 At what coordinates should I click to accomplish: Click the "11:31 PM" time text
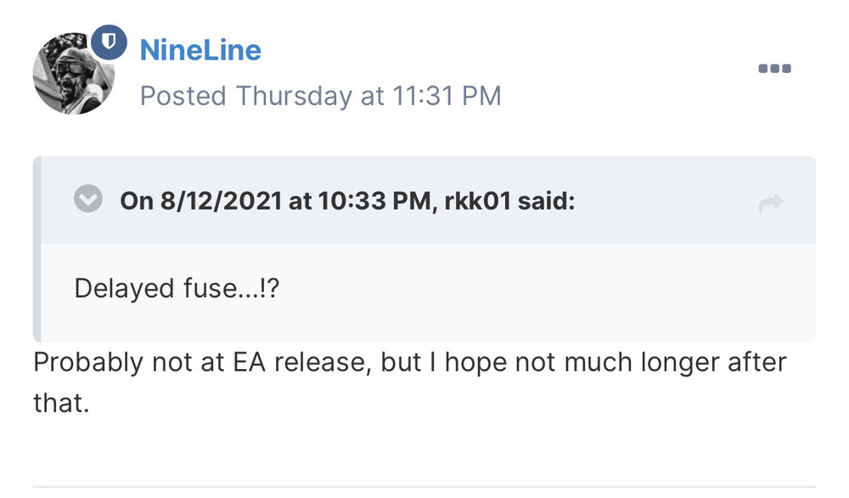(x=447, y=96)
